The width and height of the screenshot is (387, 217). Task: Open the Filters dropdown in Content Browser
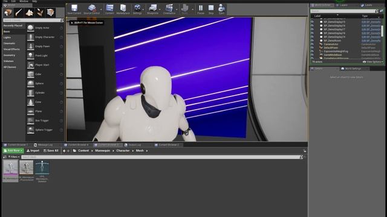tap(14, 157)
